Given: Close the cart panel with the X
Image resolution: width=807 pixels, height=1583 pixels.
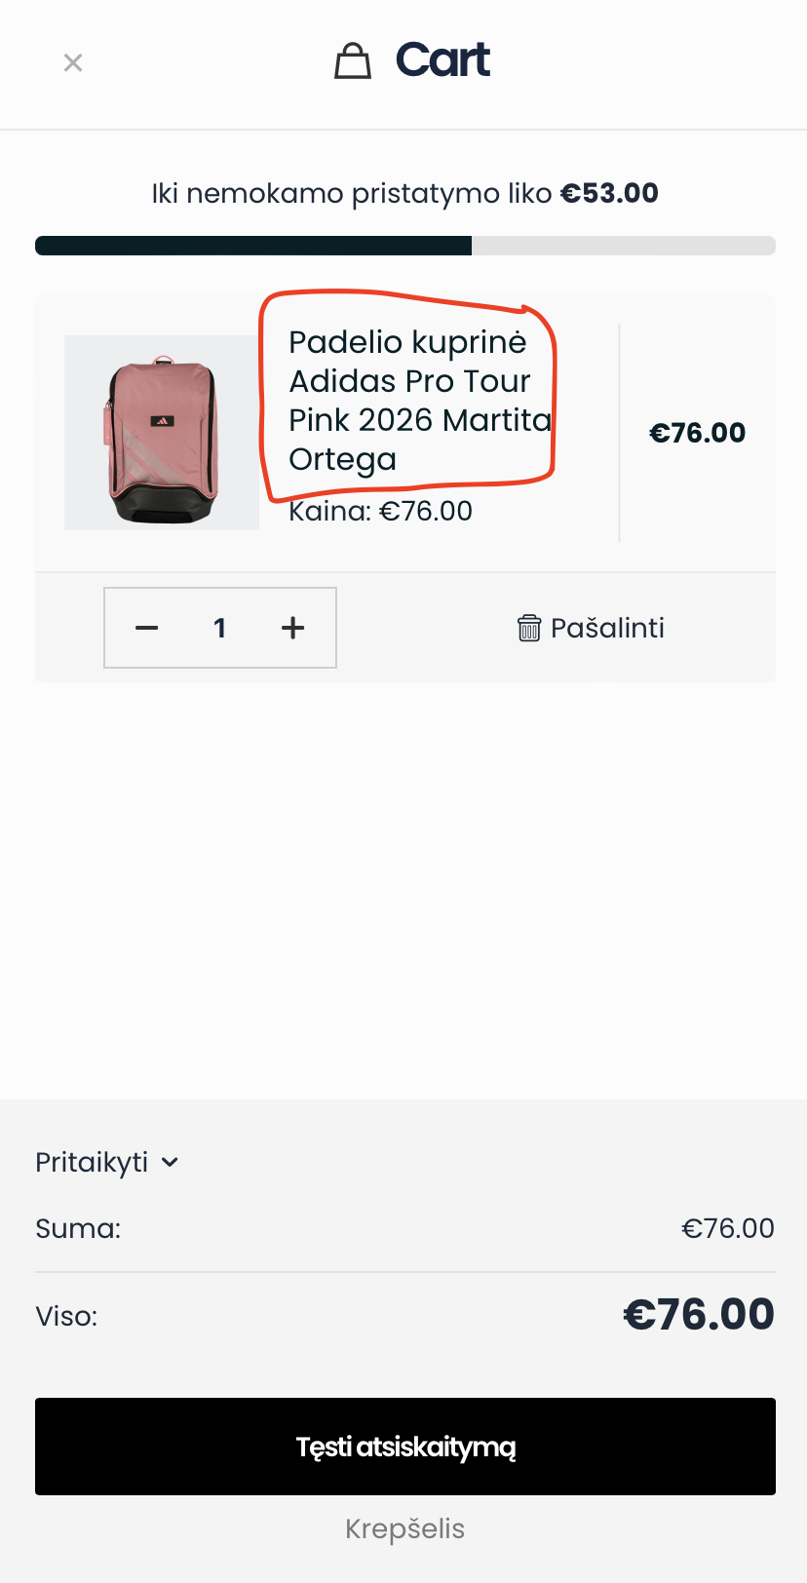Looking at the screenshot, I should 73,63.
